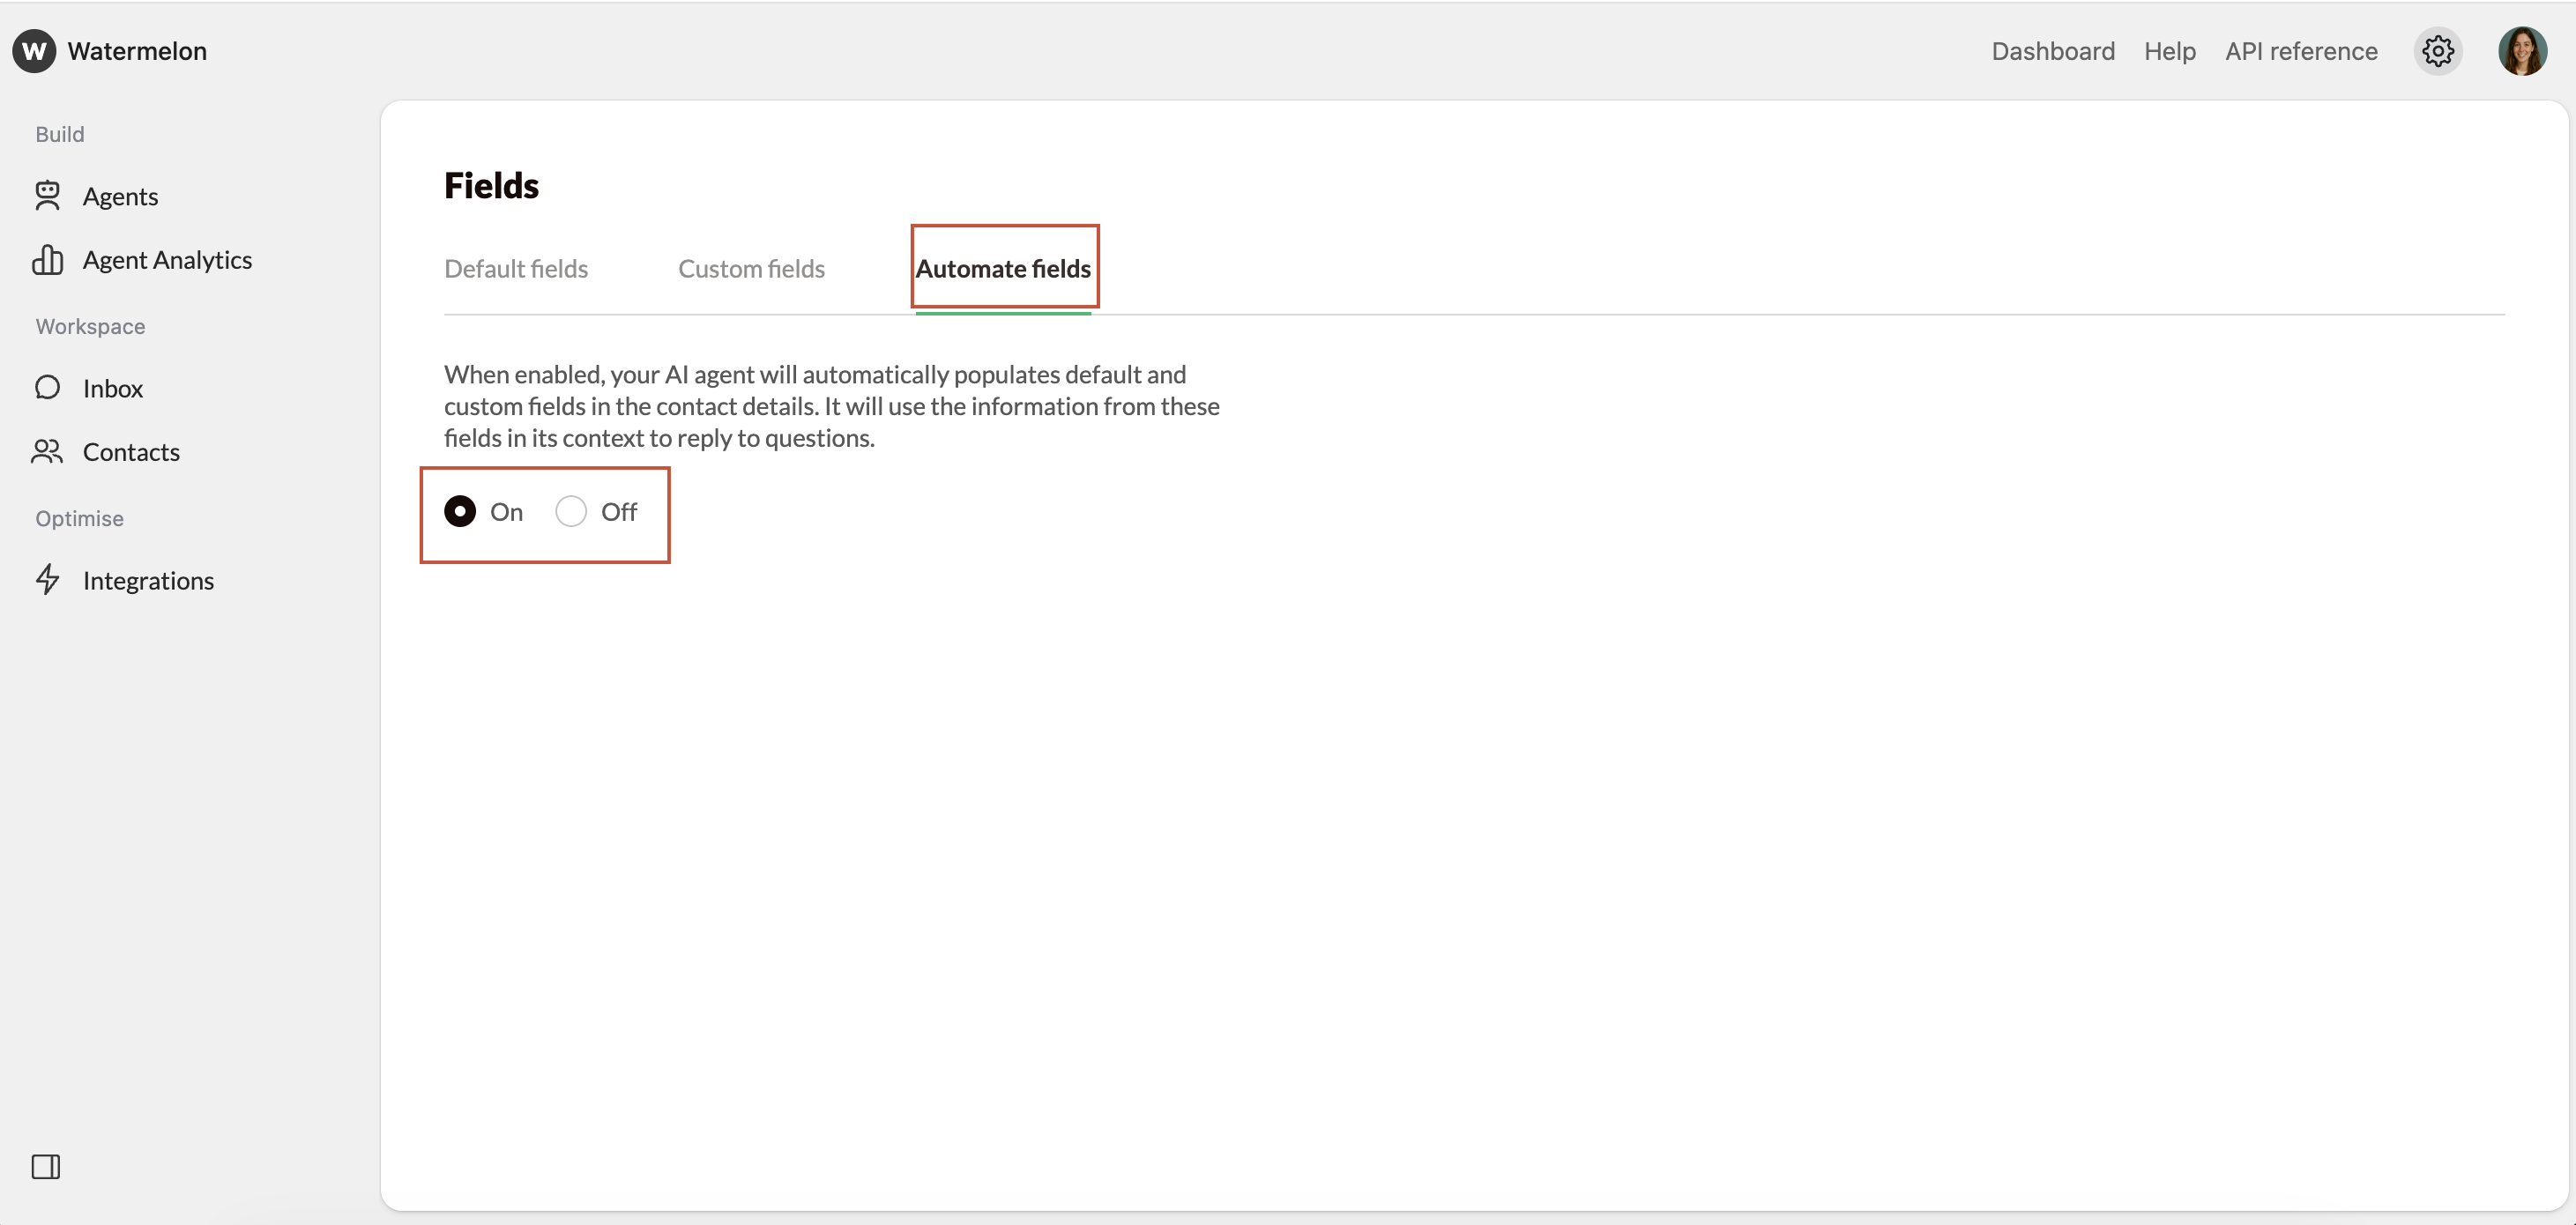Switch to the Custom fields tab
Viewport: 2576px width, 1225px height.
(752, 269)
